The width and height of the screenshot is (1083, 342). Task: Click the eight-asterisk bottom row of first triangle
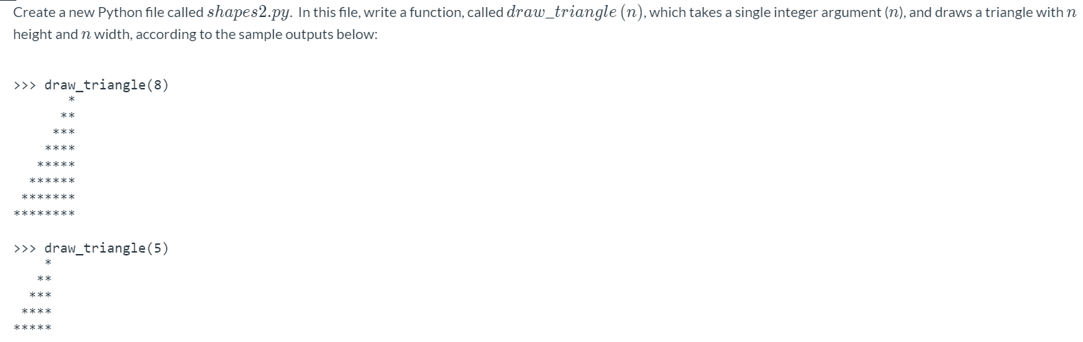coord(44,214)
